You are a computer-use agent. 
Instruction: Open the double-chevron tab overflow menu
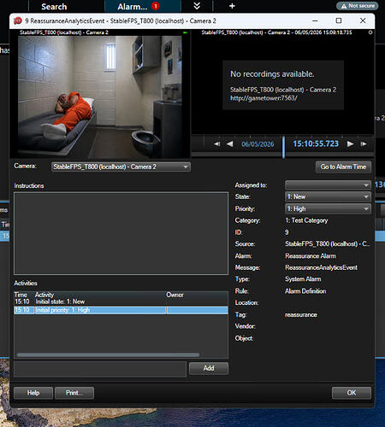click(x=197, y=6)
